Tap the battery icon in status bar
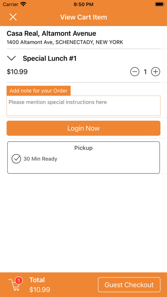 coord(159,4)
